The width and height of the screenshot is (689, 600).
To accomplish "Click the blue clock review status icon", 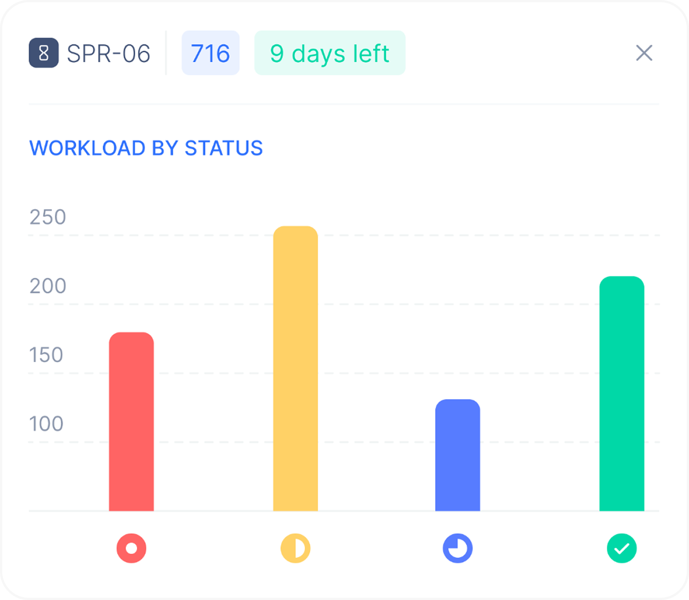I will [458, 548].
